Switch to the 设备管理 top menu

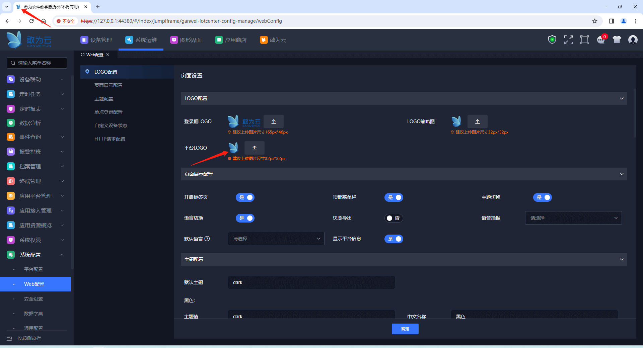(x=96, y=40)
